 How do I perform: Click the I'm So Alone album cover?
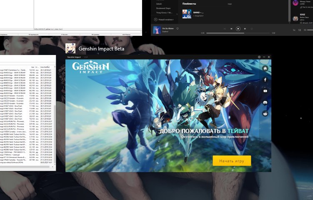coord(157,30)
